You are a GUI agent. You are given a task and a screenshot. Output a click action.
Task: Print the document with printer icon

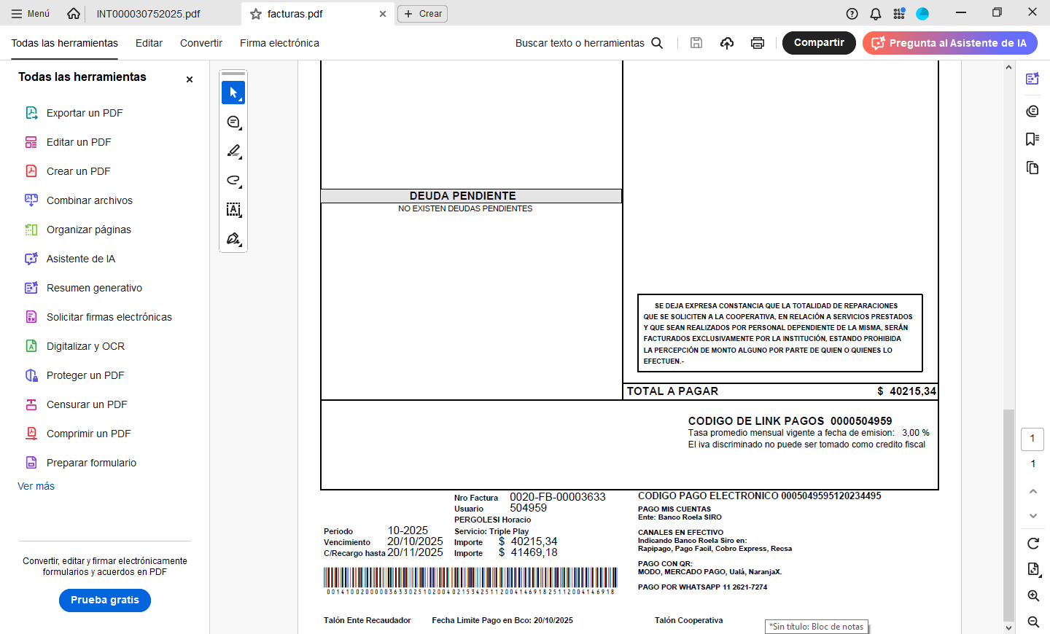758,43
